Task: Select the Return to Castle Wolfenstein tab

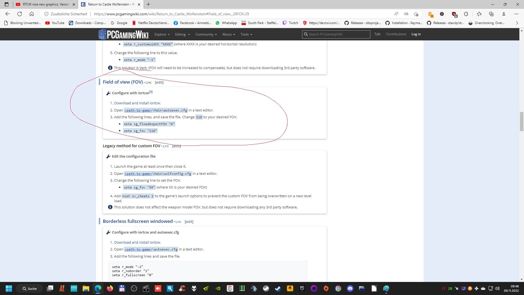Action: click(x=111, y=4)
